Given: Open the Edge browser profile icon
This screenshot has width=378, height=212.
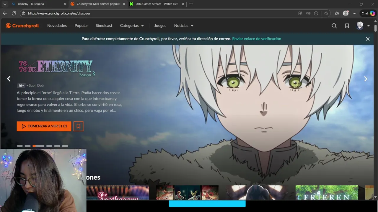Looking at the screenshot, I should click(346, 13).
